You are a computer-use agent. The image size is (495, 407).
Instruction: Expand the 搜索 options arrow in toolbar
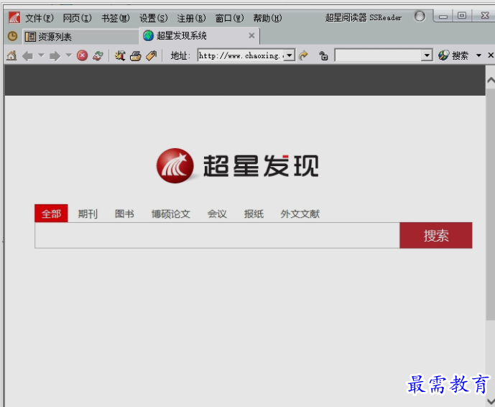pos(478,55)
